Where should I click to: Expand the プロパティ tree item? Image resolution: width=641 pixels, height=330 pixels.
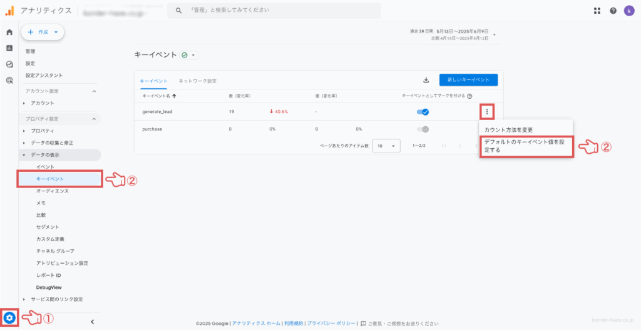[24, 131]
